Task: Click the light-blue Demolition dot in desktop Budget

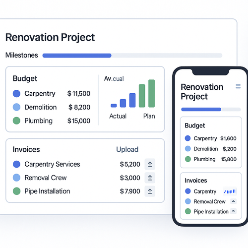Action: coord(16,107)
